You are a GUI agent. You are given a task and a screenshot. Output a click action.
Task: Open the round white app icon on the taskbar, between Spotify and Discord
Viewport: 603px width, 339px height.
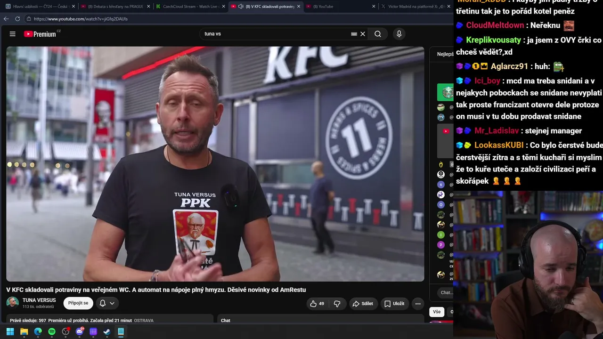pos(65,331)
